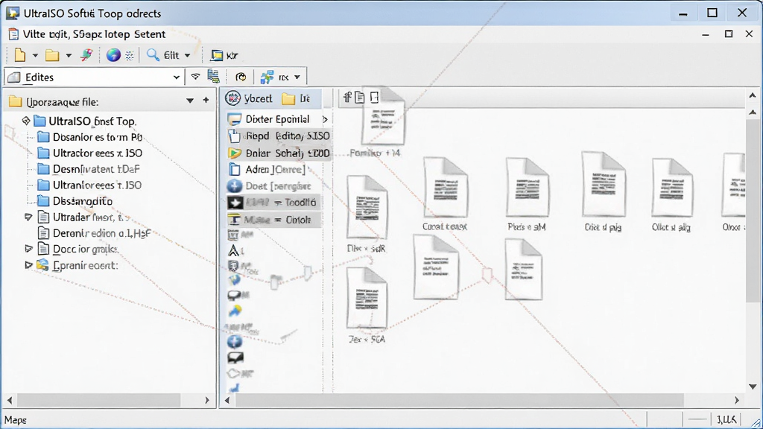The width and height of the screenshot is (763, 429).
Task: Expand the Docc ior gralk tree node
Action: [x=29, y=249]
